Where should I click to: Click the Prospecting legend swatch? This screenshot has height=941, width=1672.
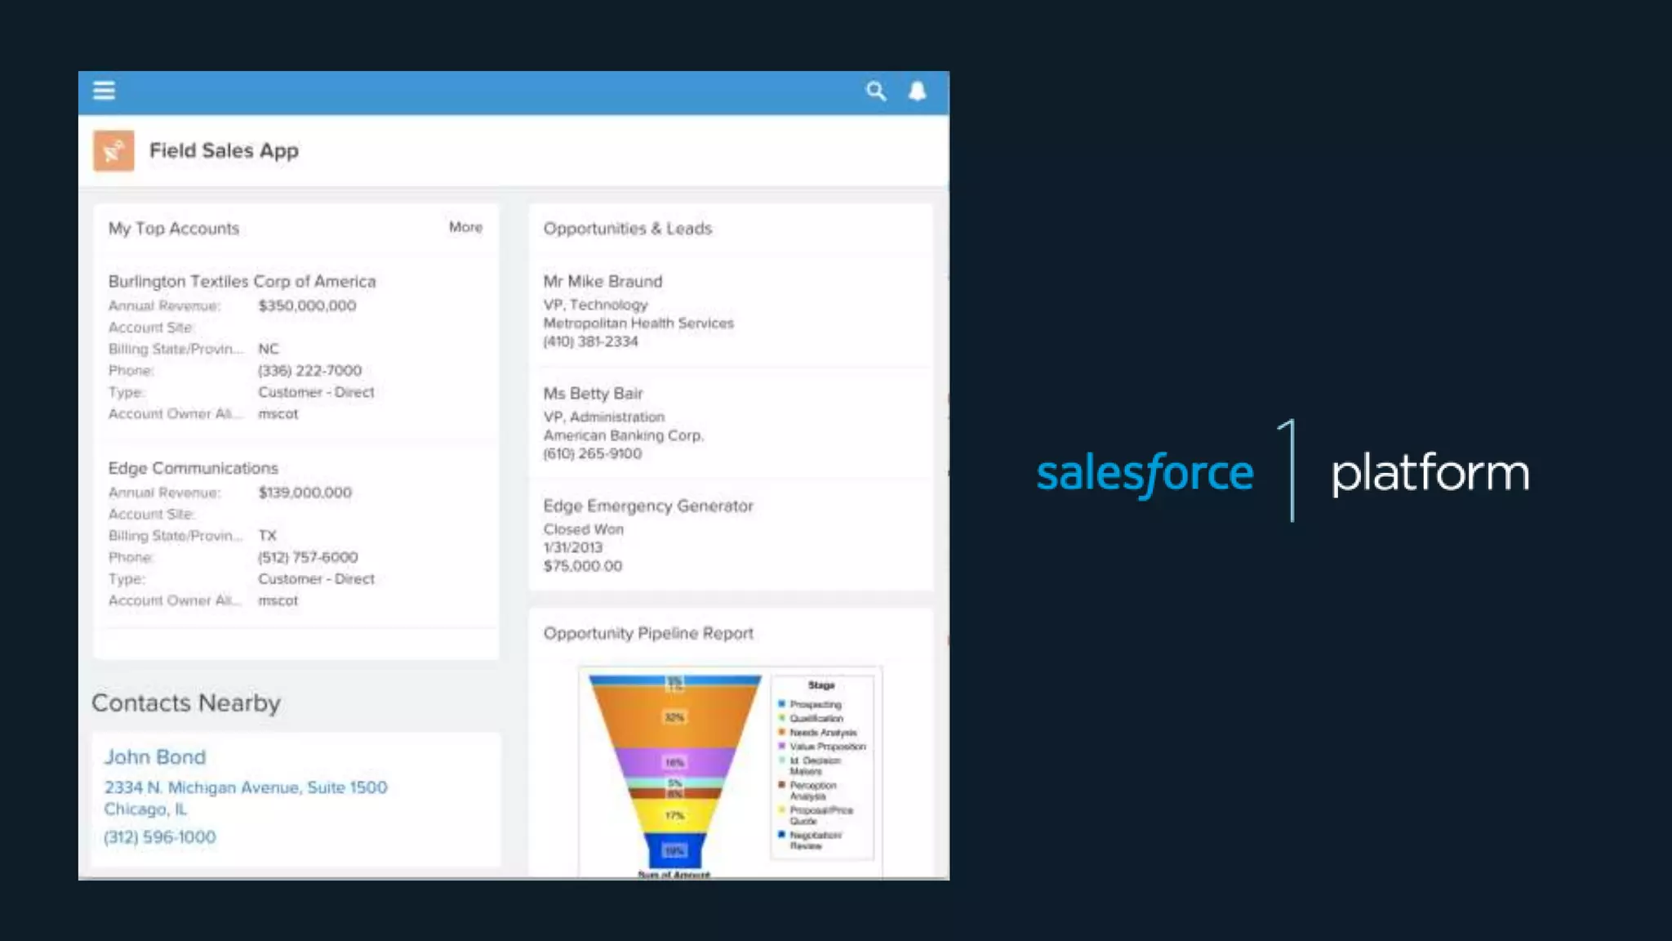point(781,704)
